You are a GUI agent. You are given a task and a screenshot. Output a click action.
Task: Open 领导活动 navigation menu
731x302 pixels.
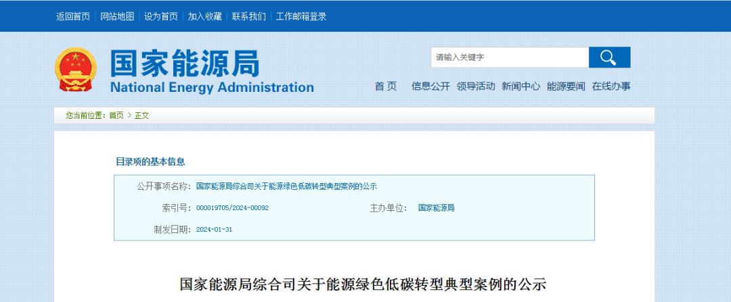[476, 86]
